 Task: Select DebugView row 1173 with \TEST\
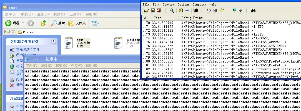point(222,34)
